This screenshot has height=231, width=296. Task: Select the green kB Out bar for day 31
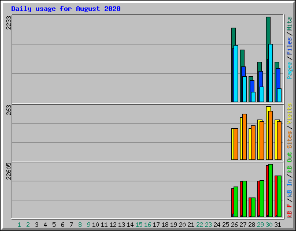tap(279, 196)
